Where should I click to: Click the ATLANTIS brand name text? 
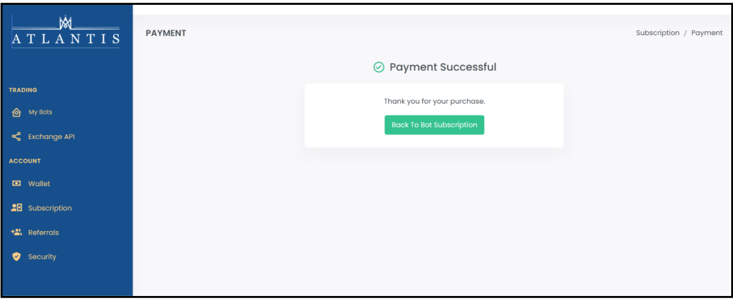pos(66,39)
